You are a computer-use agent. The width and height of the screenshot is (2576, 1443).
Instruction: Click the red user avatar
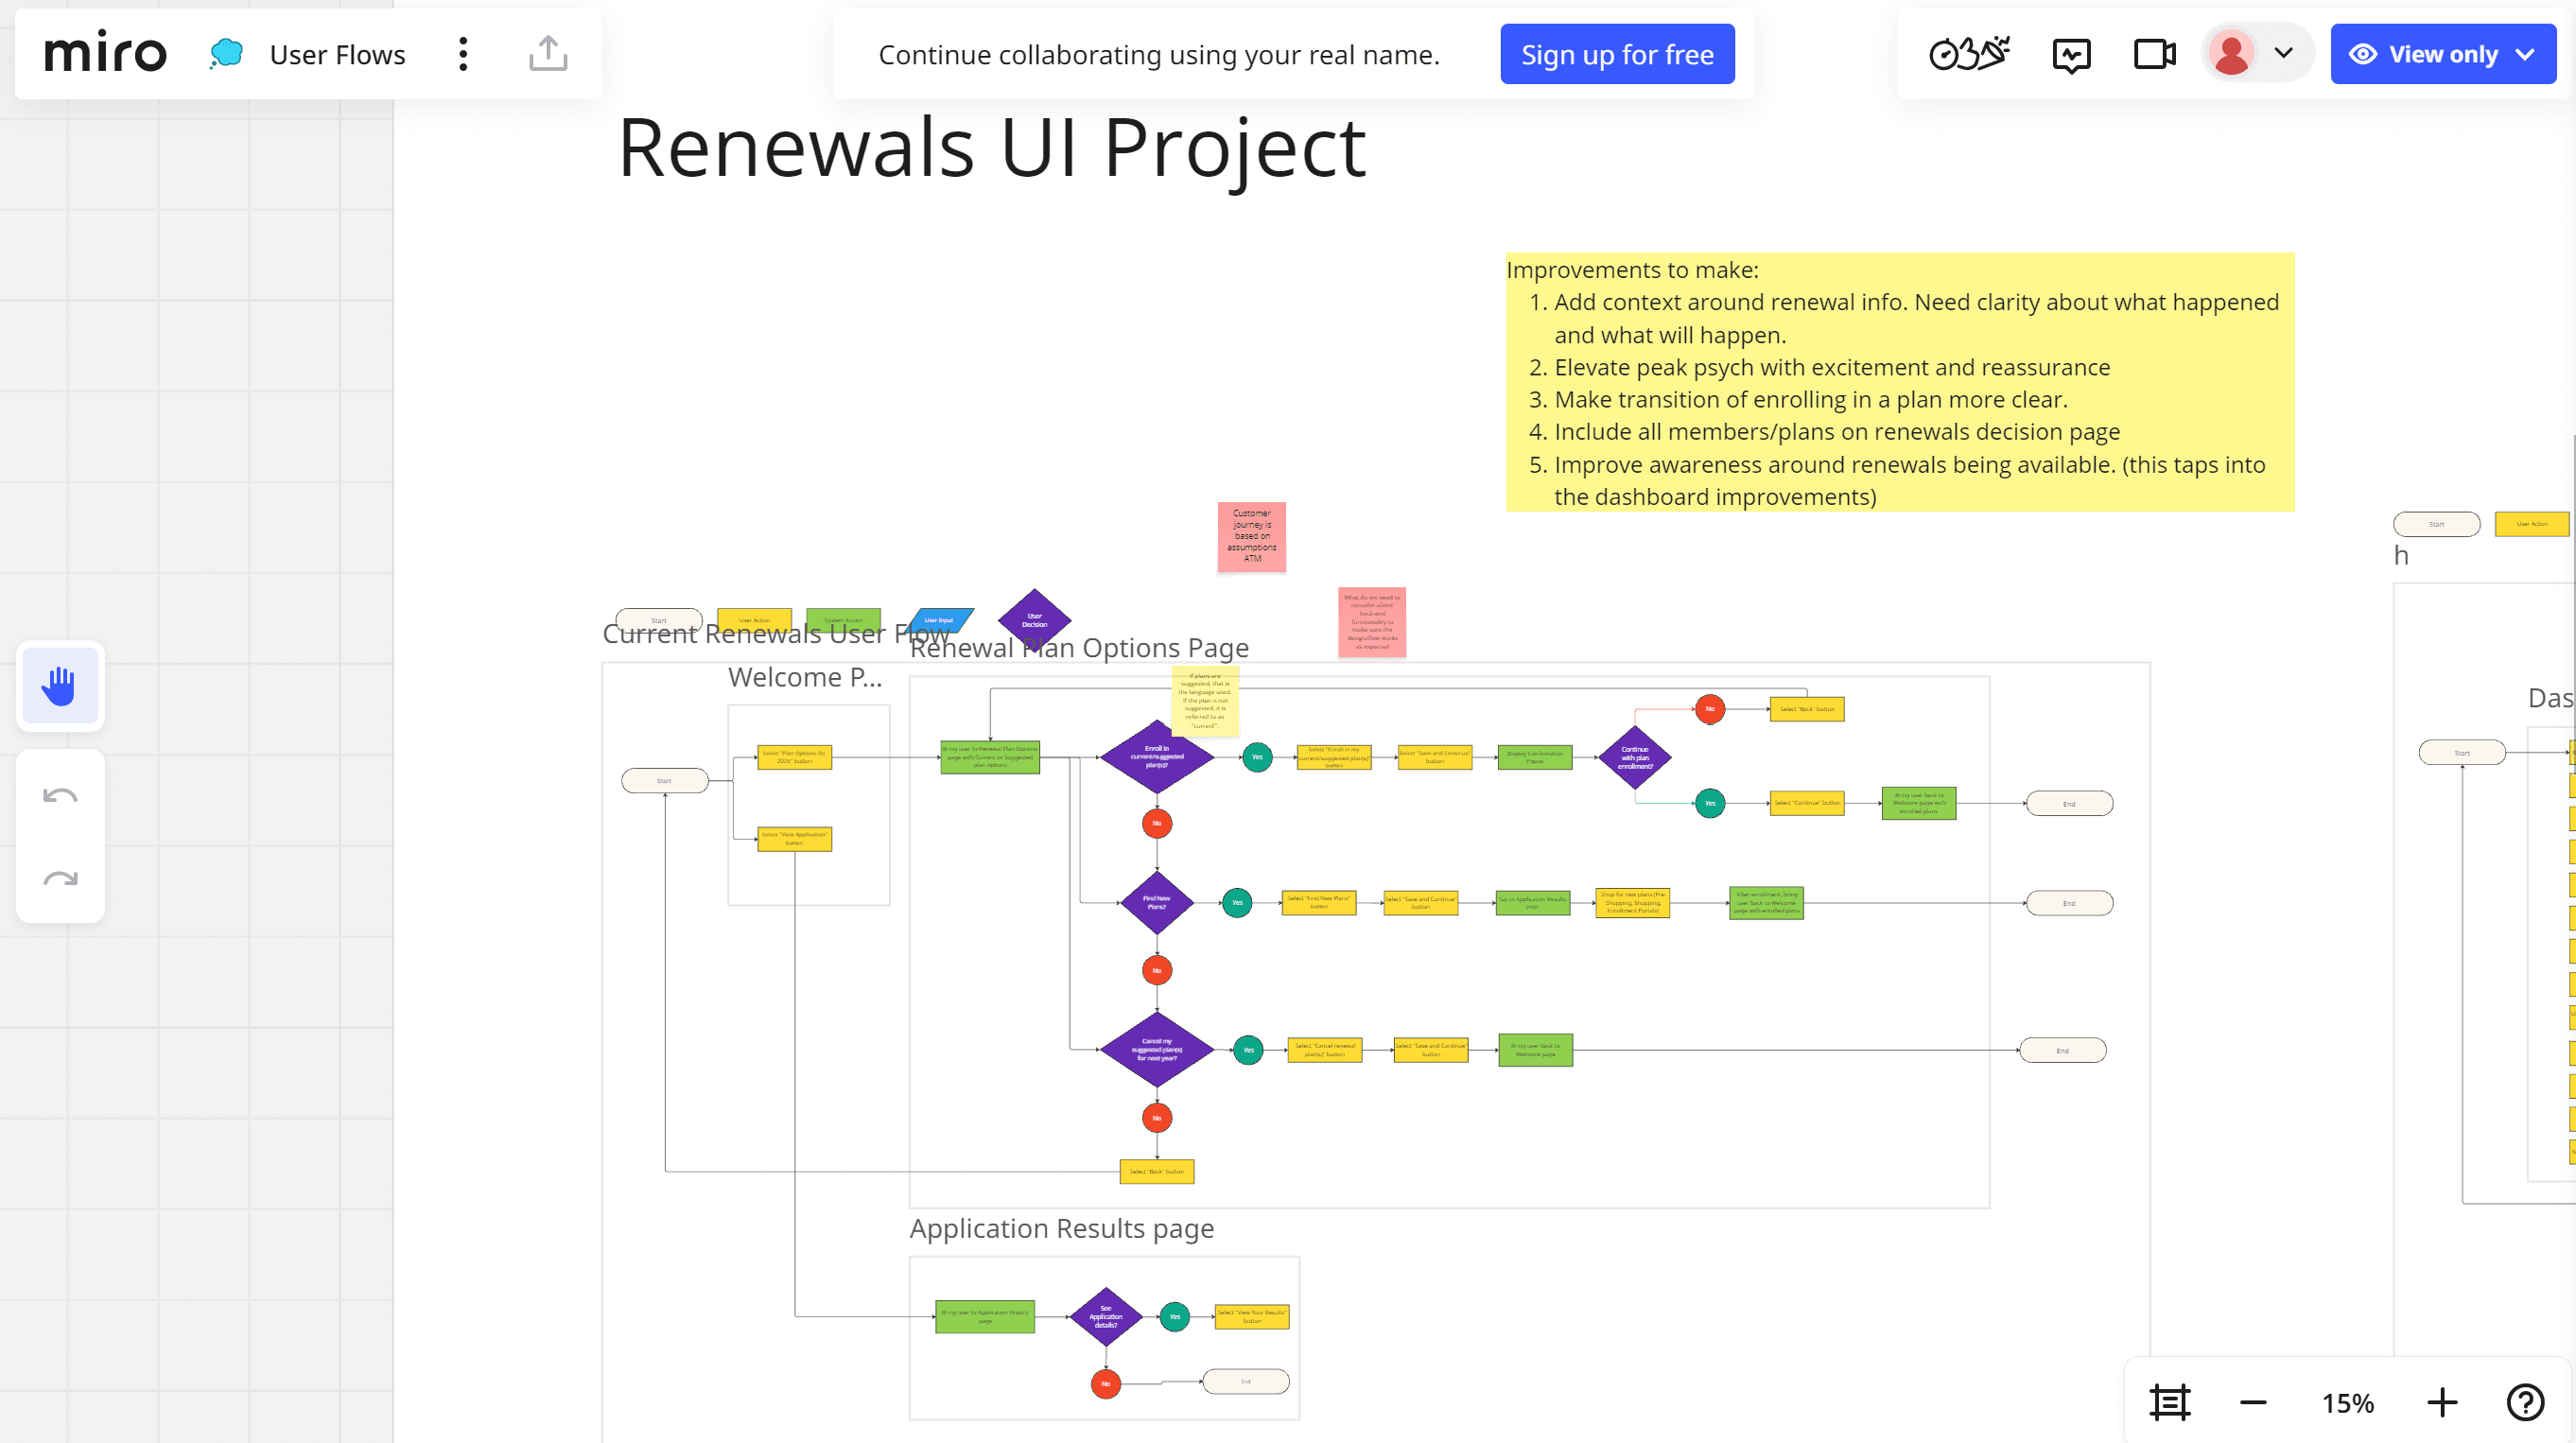click(2231, 54)
